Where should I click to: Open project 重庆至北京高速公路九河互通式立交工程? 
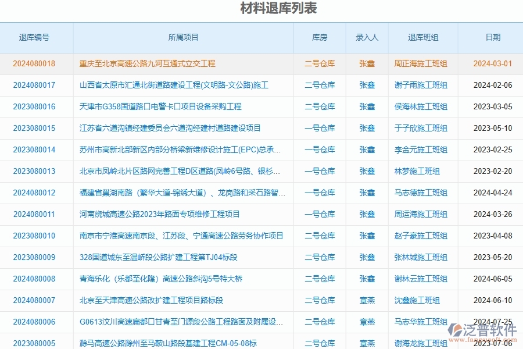[146, 64]
